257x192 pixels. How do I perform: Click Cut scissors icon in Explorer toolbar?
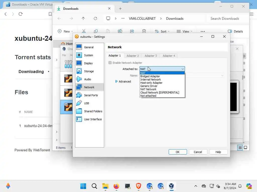tap(84, 31)
